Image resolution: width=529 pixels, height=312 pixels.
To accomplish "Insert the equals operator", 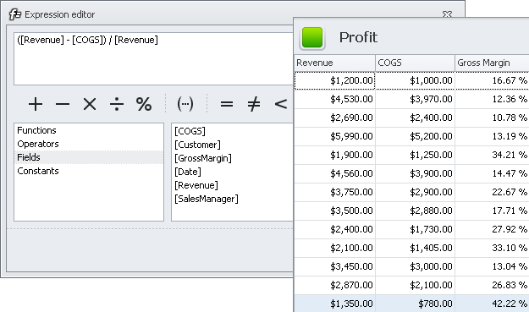I will (227, 104).
